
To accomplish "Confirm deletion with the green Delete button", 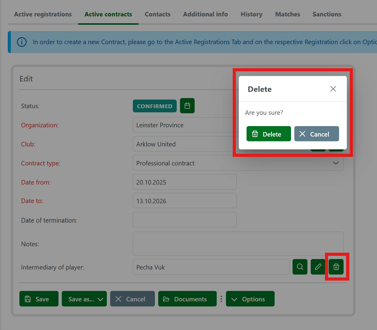I will (268, 134).
